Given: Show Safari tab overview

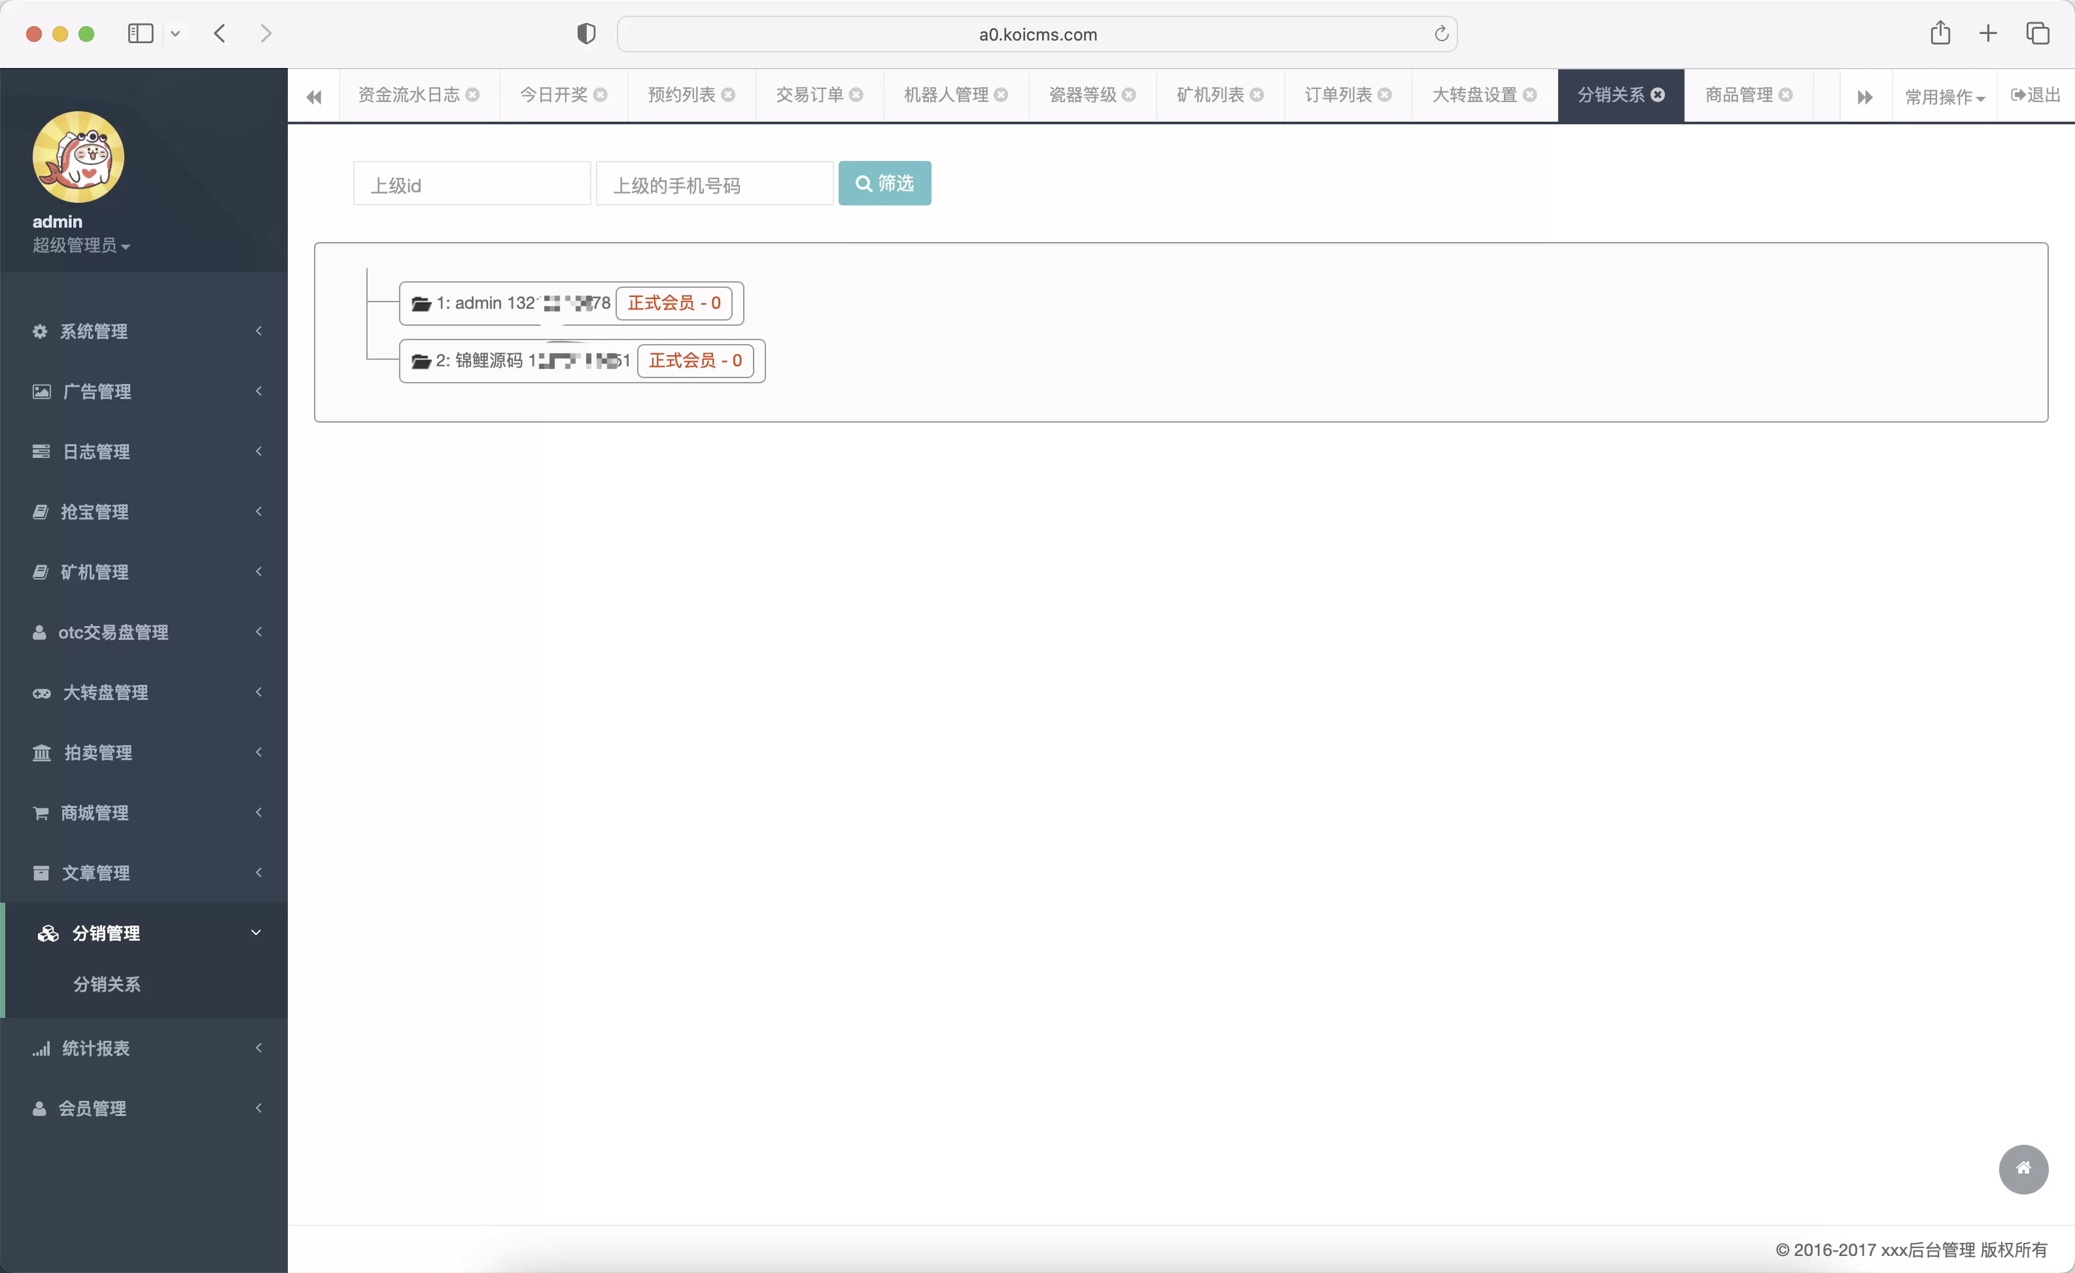Looking at the screenshot, I should coord(2038,33).
